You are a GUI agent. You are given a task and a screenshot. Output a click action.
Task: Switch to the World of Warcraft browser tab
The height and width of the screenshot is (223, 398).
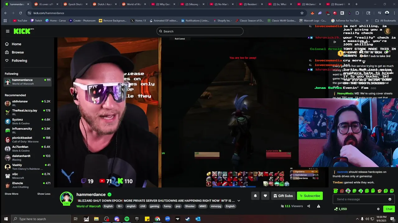[133, 4]
